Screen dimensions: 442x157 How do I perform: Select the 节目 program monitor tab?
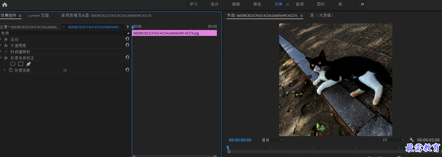262,16
